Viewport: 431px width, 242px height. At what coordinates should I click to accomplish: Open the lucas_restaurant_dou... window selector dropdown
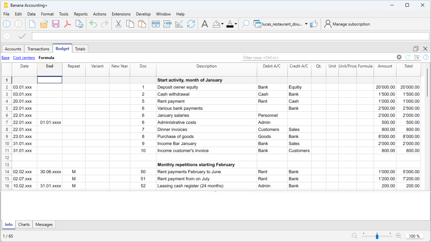click(x=280, y=24)
